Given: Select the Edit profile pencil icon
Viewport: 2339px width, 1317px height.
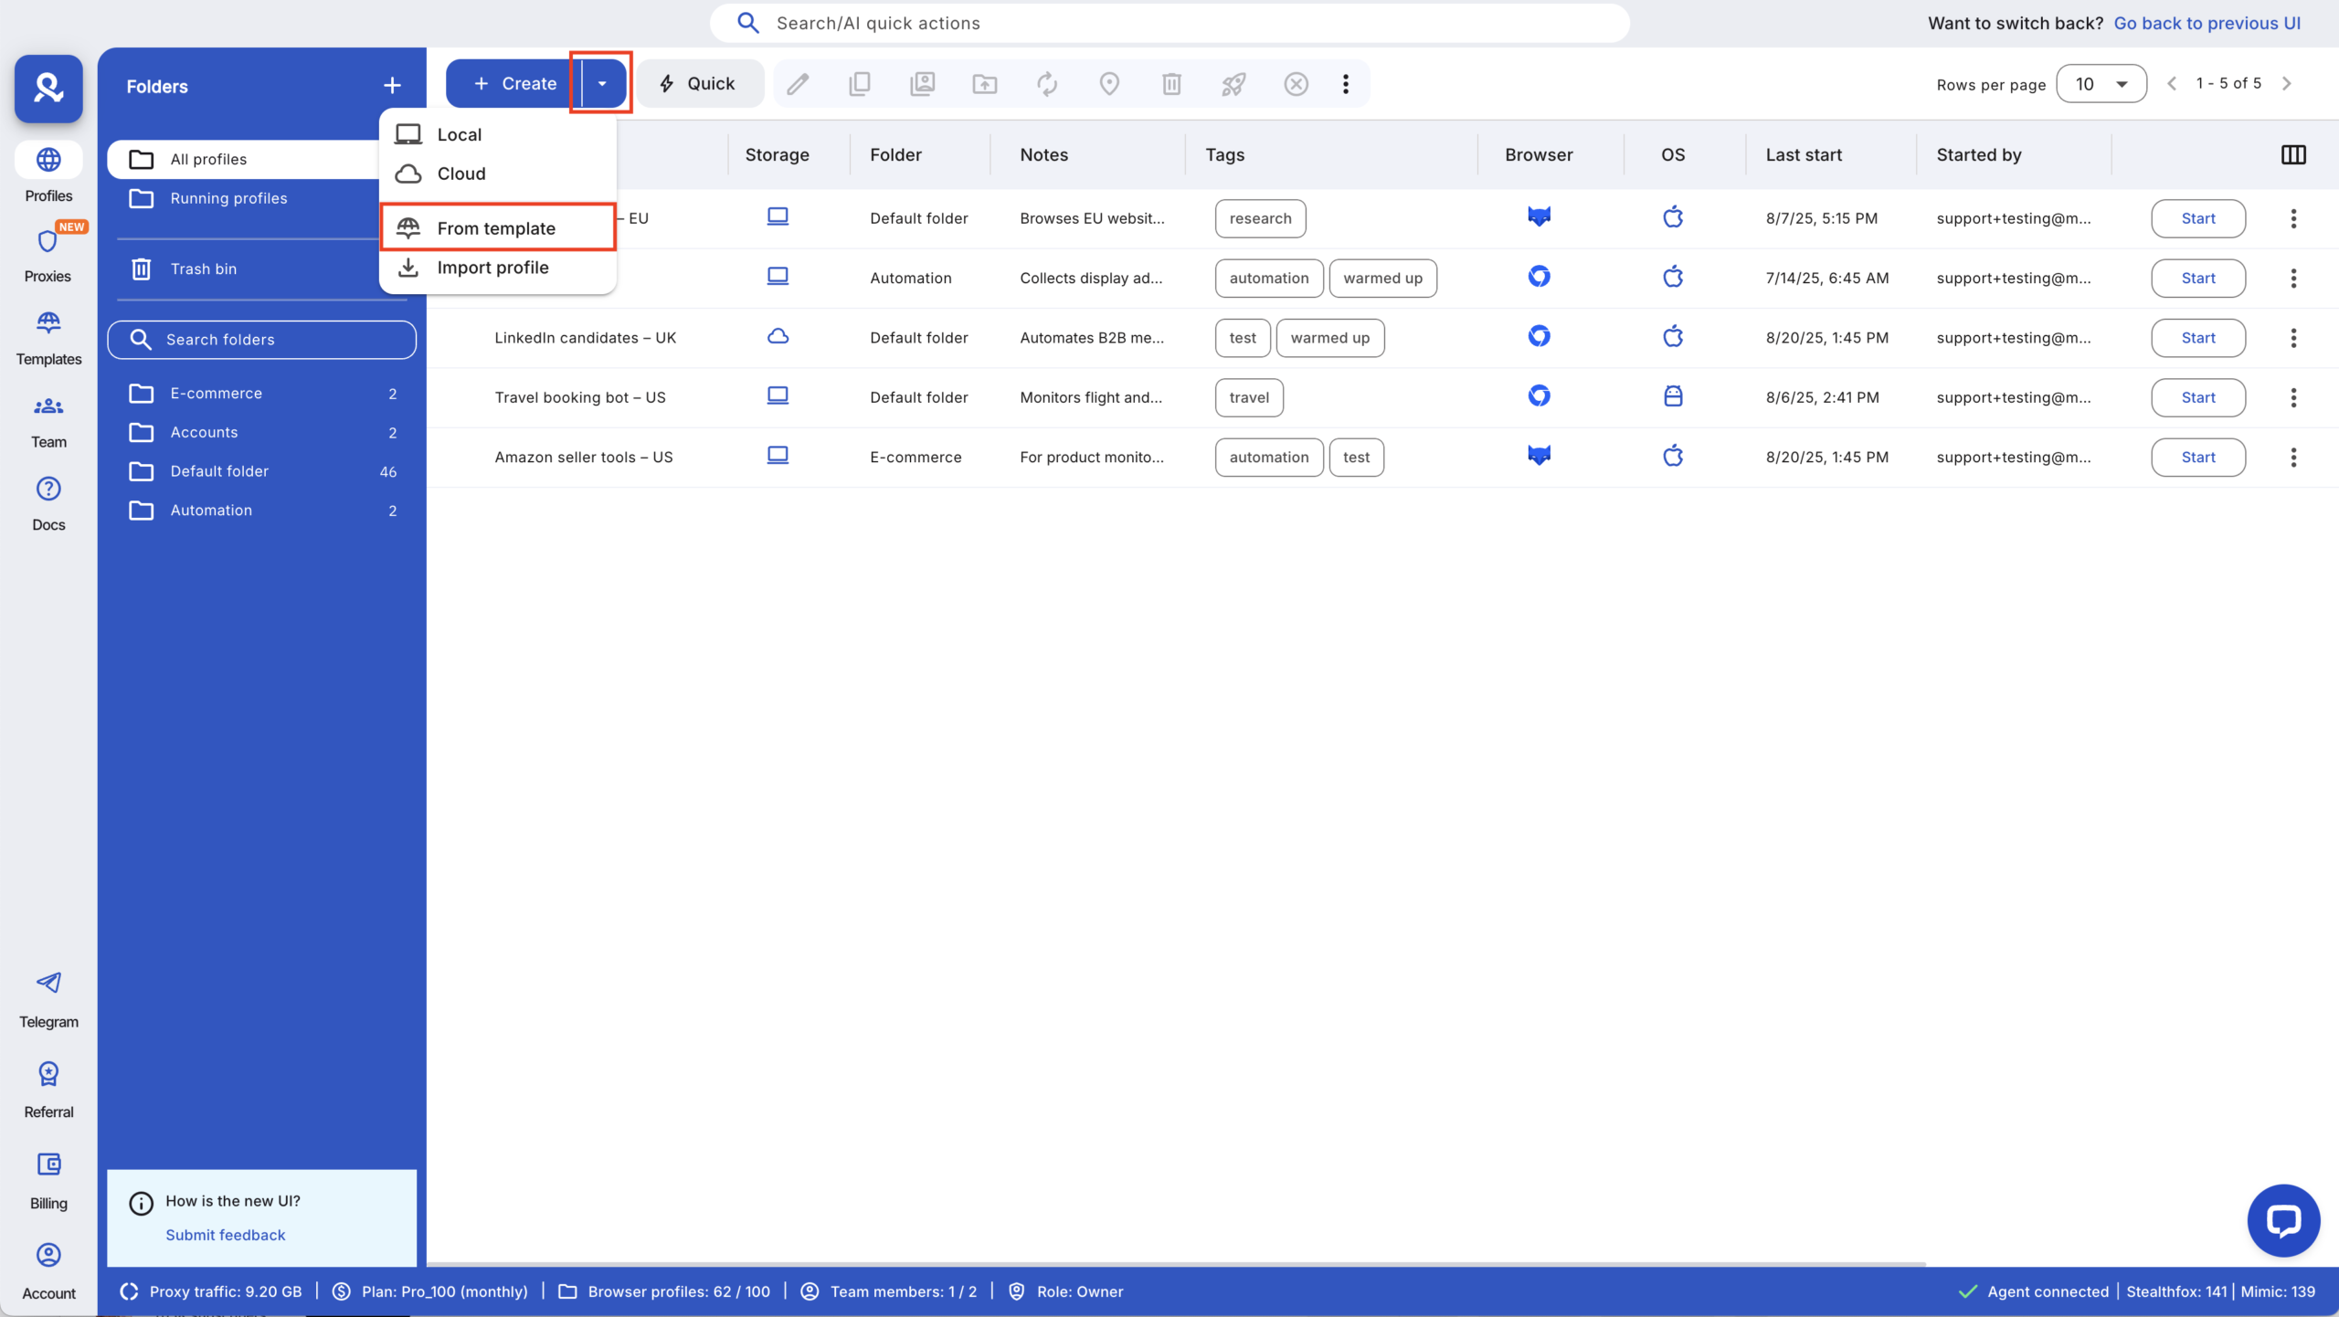Looking at the screenshot, I should pos(797,83).
